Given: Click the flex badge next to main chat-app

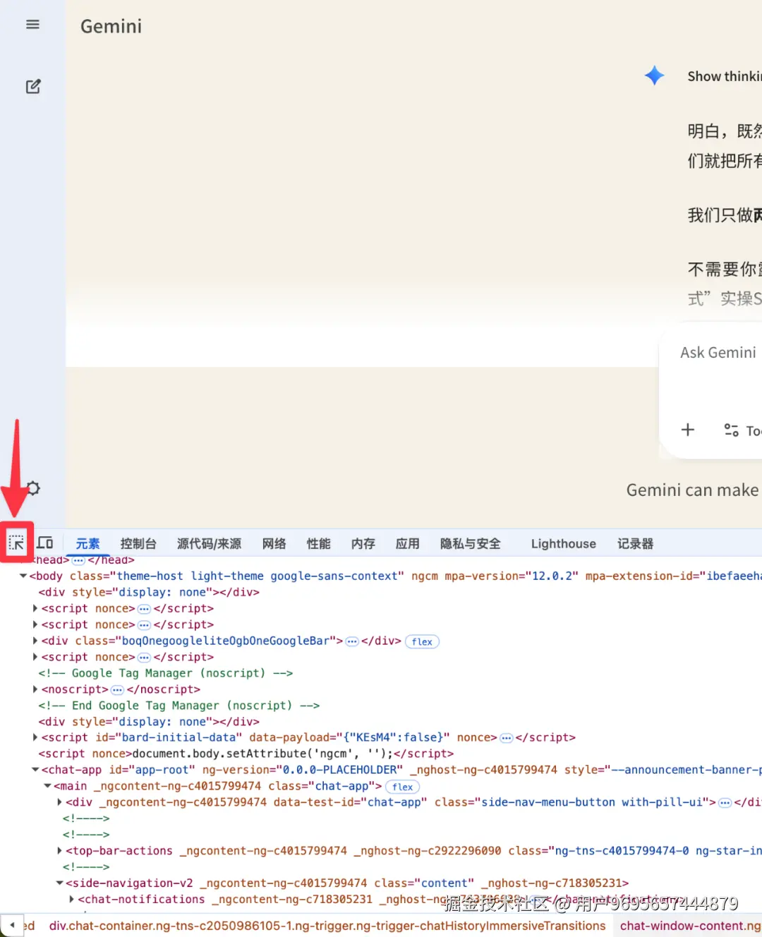Looking at the screenshot, I should [403, 787].
